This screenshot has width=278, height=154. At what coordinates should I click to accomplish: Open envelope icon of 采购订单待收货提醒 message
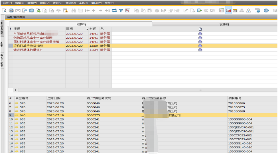200,45
